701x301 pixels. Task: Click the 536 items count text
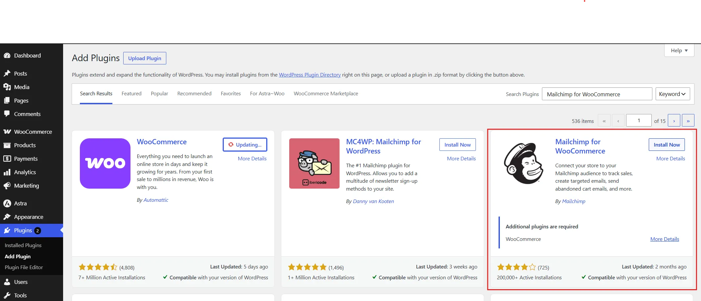click(x=583, y=121)
